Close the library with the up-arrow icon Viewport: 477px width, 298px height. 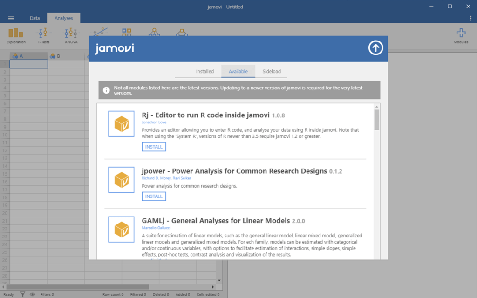coord(375,48)
